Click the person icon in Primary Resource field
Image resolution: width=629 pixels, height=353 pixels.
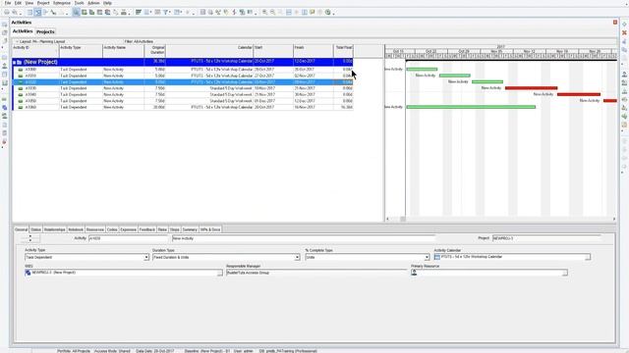tap(414, 273)
